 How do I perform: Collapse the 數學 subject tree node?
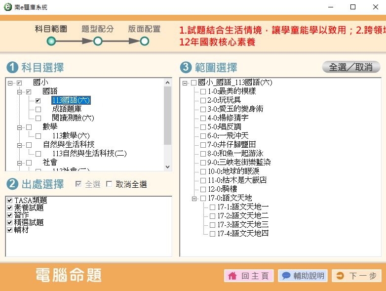click(20, 127)
